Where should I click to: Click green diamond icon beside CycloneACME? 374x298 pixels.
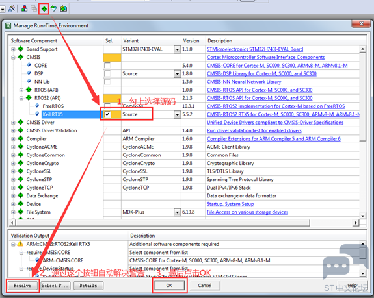point(21,147)
